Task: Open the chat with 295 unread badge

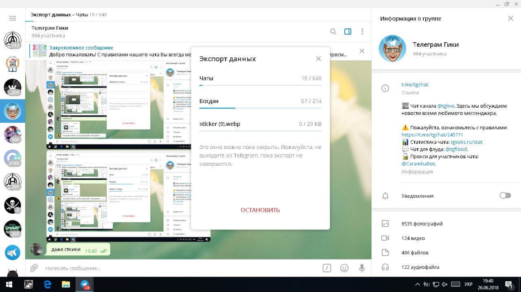Action: tap(13, 182)
